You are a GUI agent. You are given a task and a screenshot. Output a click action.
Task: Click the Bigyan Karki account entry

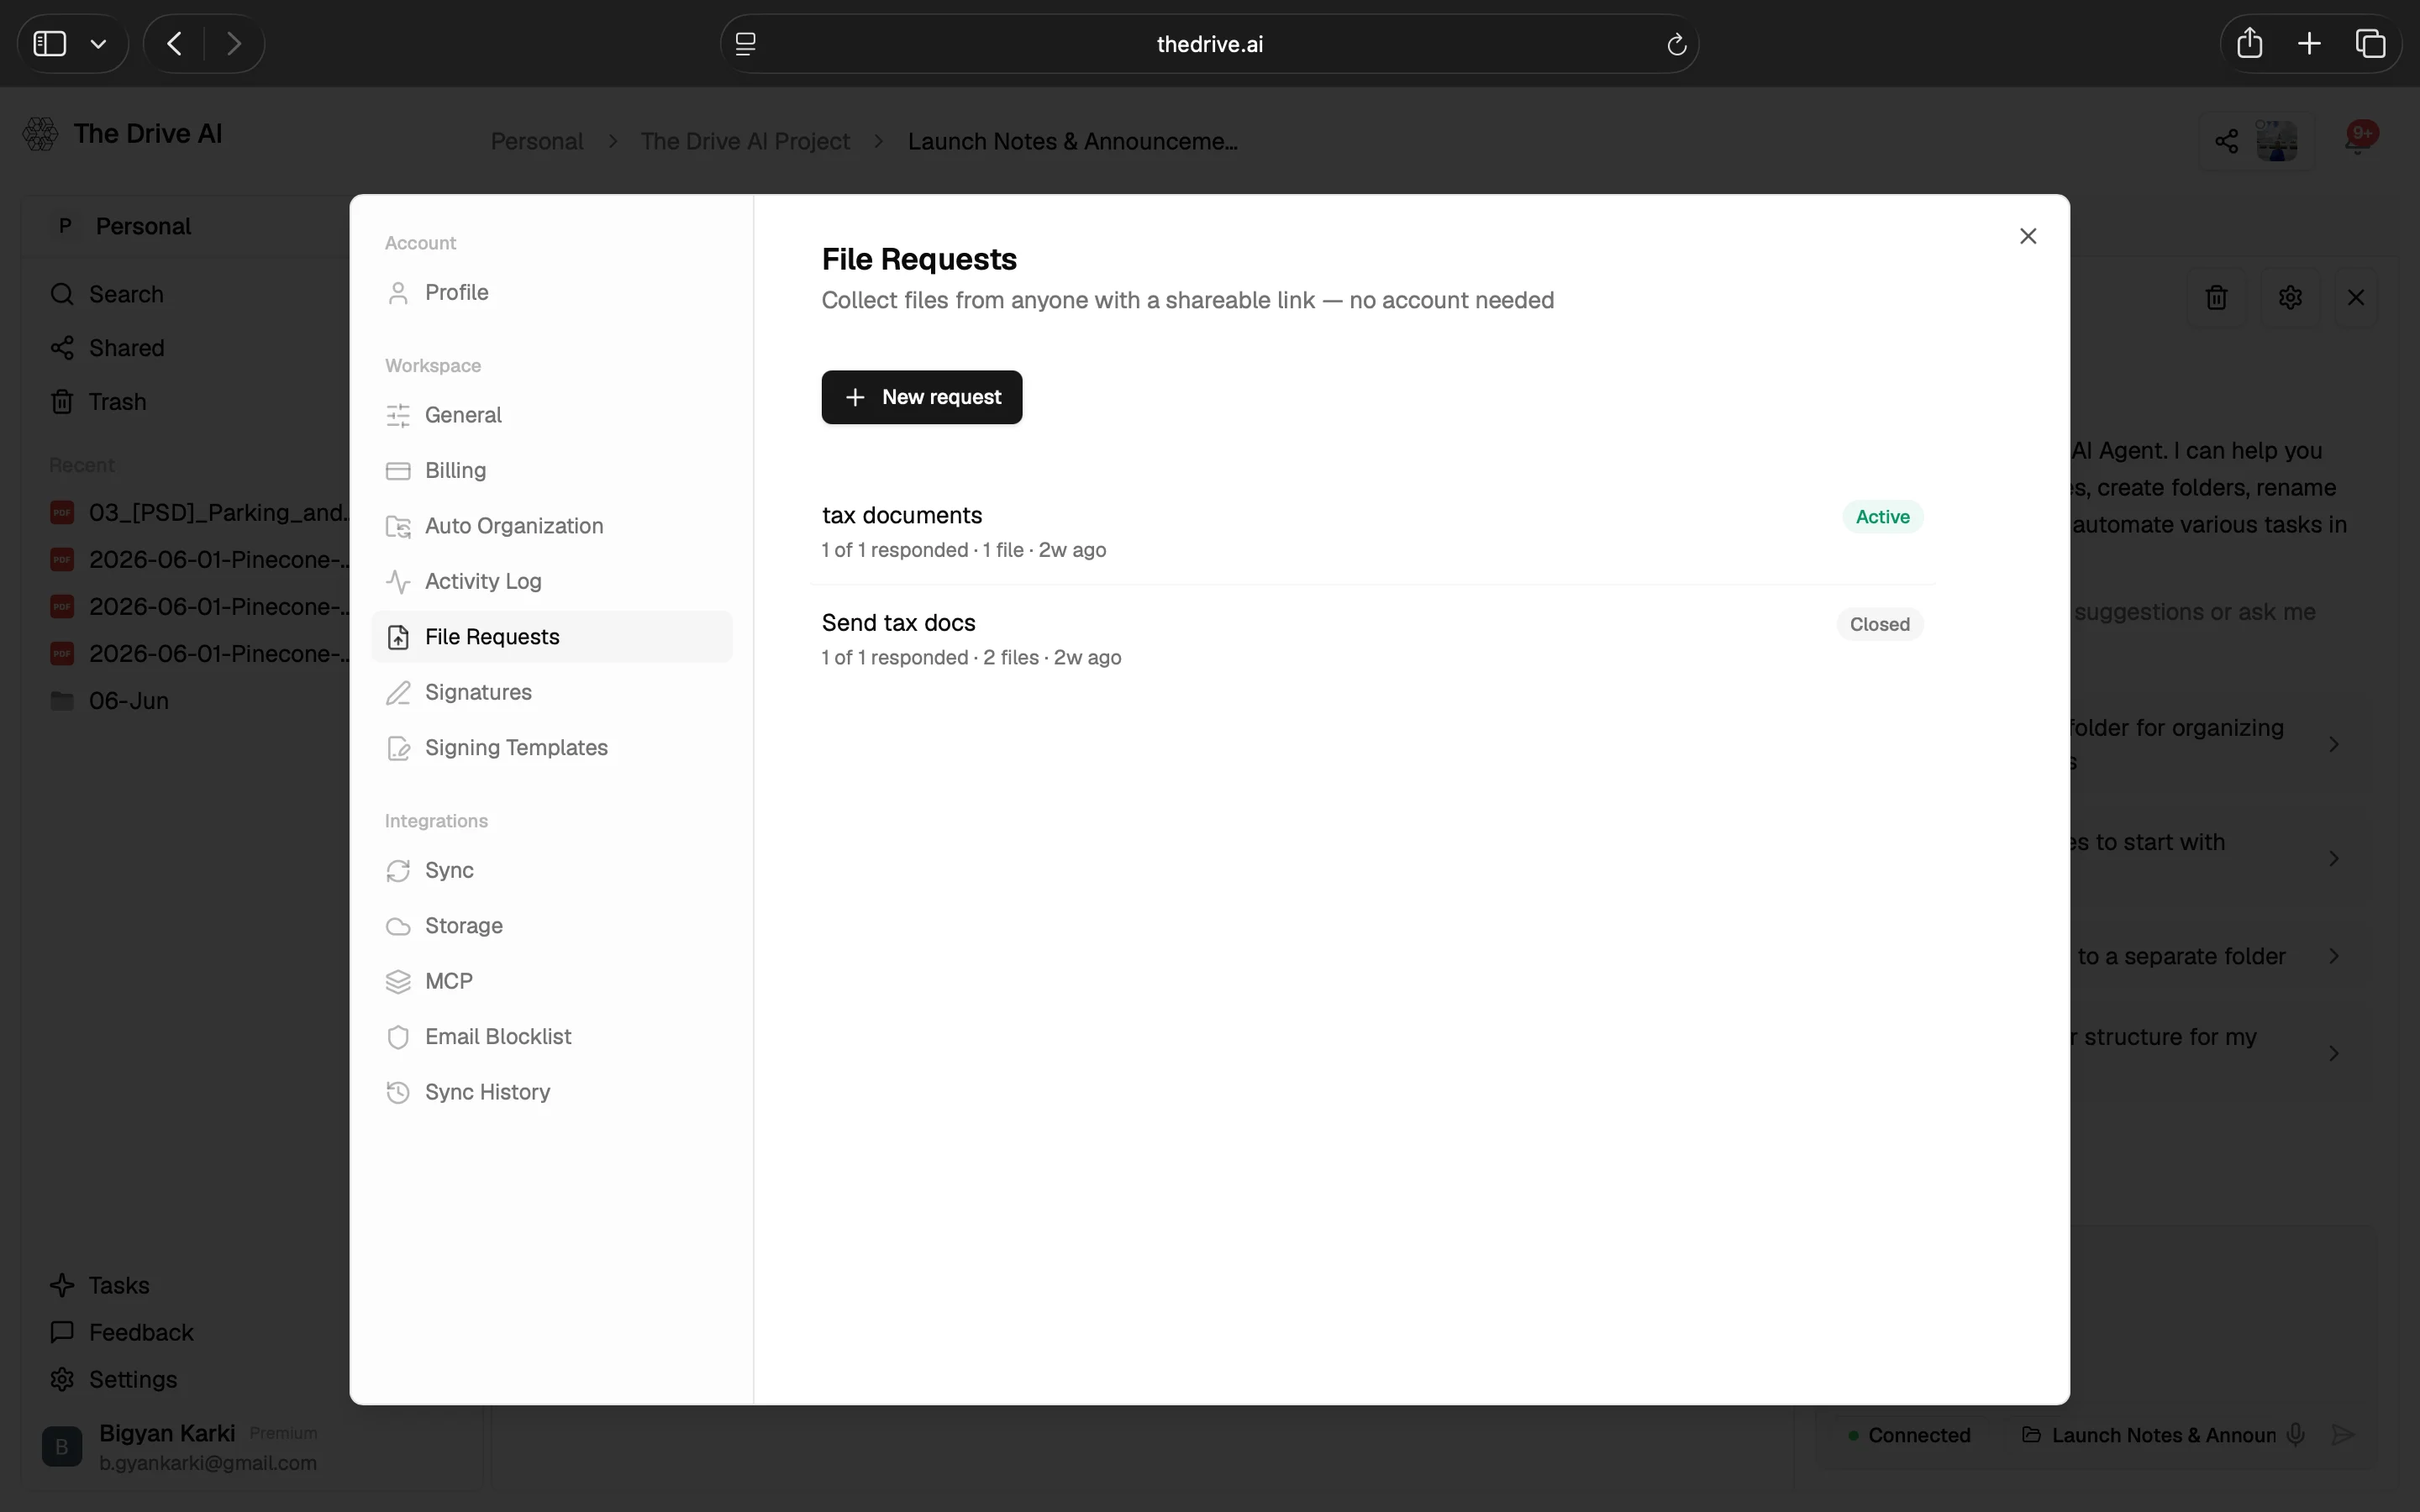180,1447
